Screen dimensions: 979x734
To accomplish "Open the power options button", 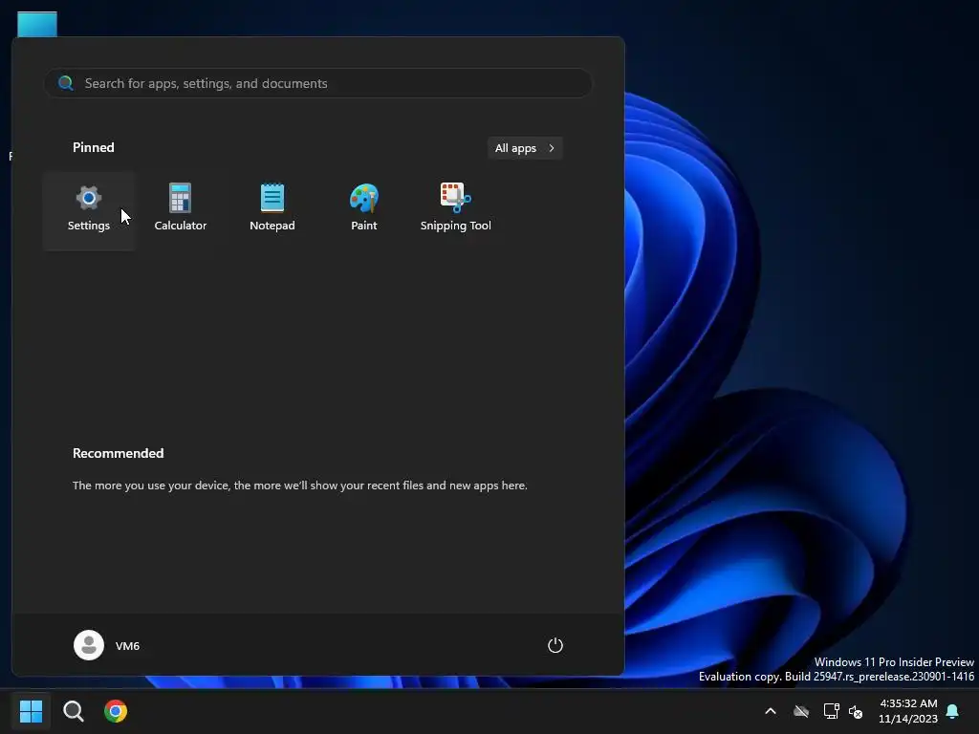I will pyautogui.click(x=555, y=645).
